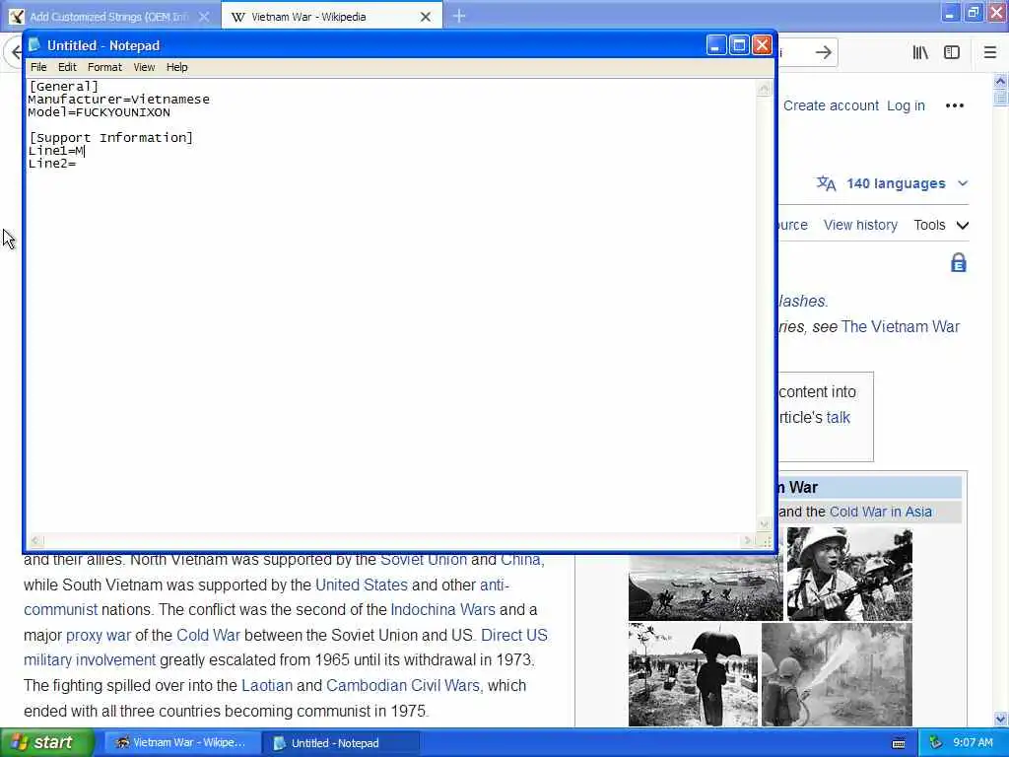This screenshot has height=757, width=1009.
Task: Switch to Untitled - Notepad taskbar button
Action: [x=340, y=742]
